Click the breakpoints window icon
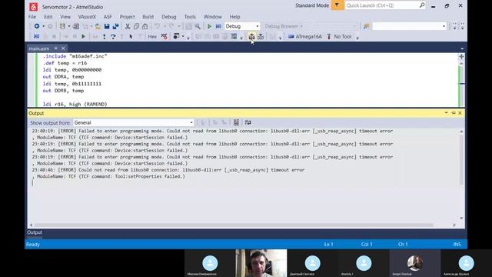Screen dimensions: 492x277 pos(176,36)
